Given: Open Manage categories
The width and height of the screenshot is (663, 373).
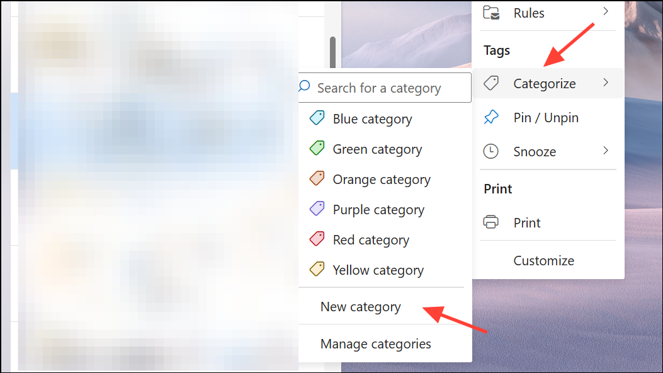Looking at the screenshot, I should 375,343.
